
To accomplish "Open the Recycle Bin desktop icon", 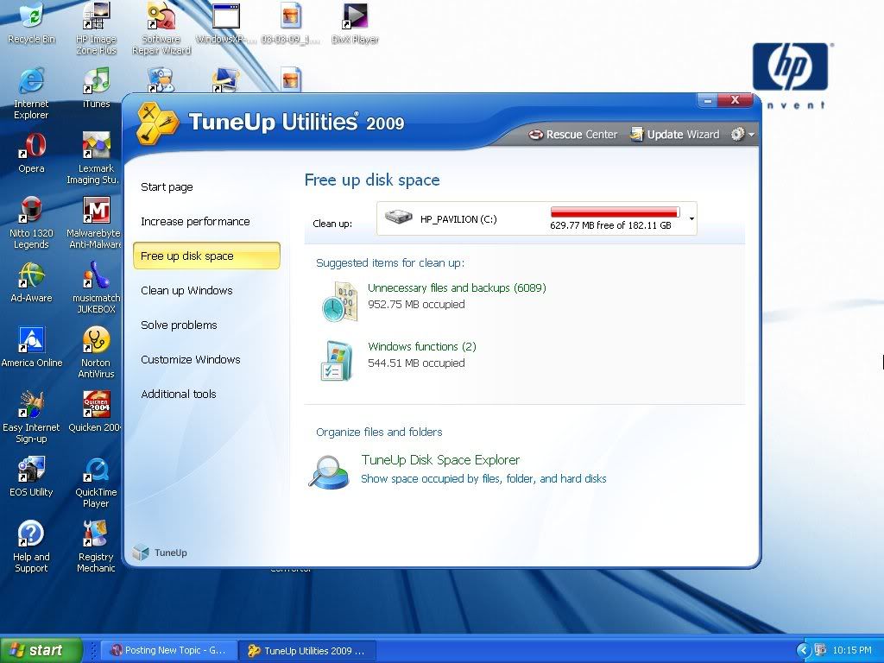I will coord(32,22).
